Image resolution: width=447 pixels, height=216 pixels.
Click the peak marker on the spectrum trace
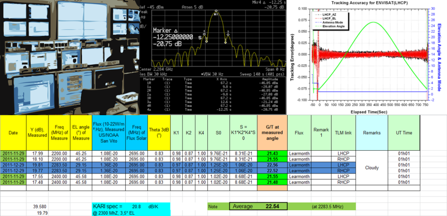[x=216, y=11]
